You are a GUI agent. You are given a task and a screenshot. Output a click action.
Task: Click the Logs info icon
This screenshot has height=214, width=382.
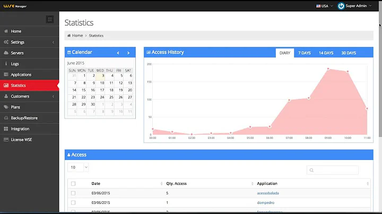coord(6,64)
